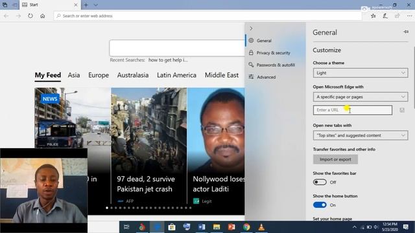
Task: Open the Choose a theme dropdown
Action: point(361,73)
